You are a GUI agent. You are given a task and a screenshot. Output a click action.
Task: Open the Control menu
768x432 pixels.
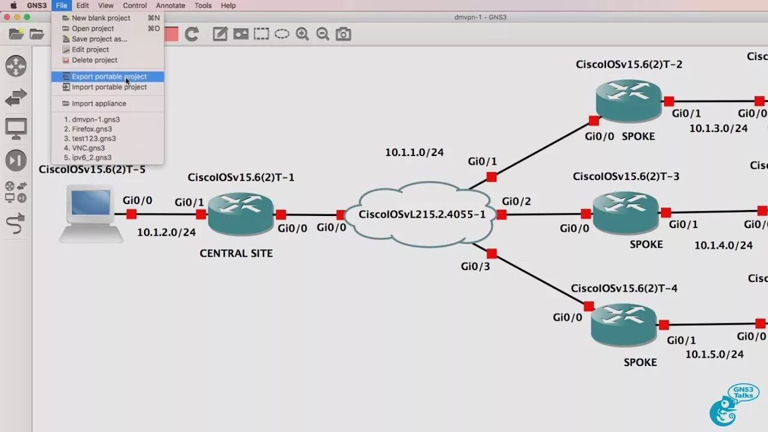[135, 5]
